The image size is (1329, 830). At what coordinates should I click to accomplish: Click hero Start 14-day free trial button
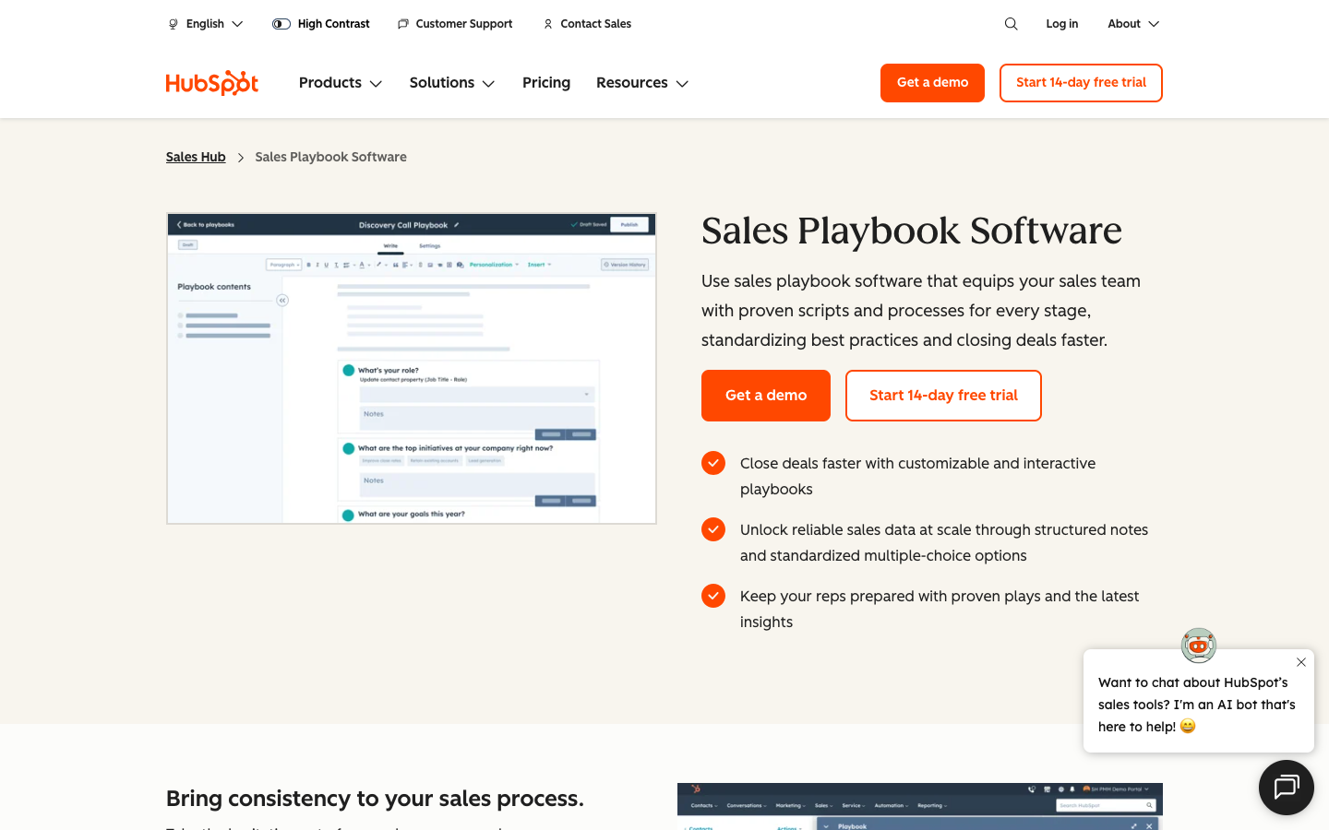point(943,396)
